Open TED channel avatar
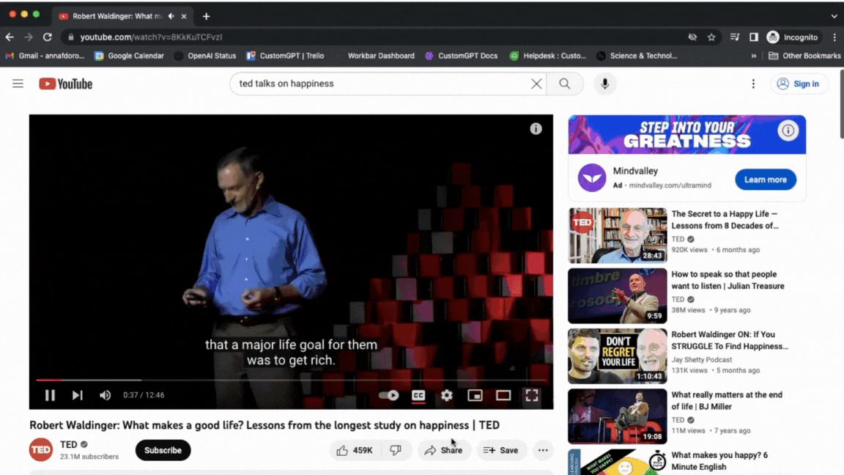Viewport: 844px width, 475px height. coord(41,450)
